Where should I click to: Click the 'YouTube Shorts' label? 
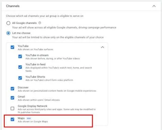(x=35, y=77)
